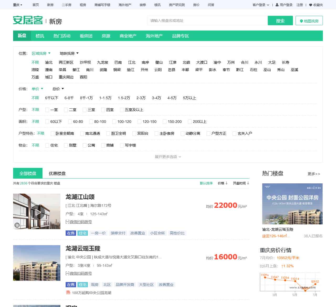Open 地图找房 map search with pin icon
Viewport: 336px width, 307px height.
coord(309,21)
